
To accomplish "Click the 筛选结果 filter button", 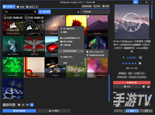I will point(45,12).
